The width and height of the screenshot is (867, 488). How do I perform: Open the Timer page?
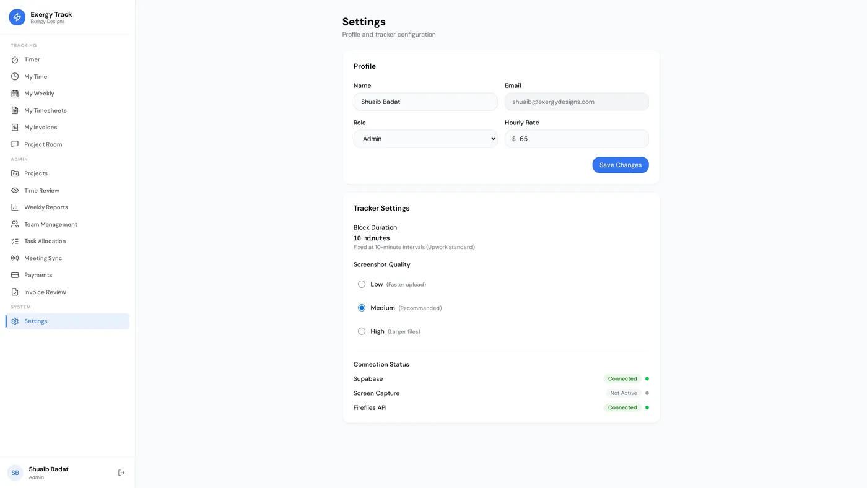point(68,59)
